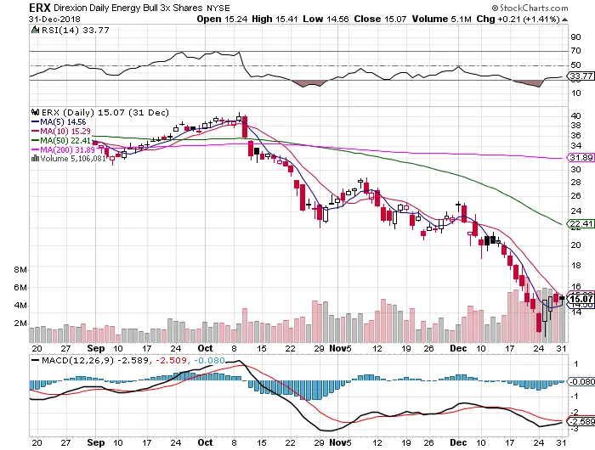
Task: Click the Dec label below the MACD panel
Action: pyautogui.click(x=458, y=442)
